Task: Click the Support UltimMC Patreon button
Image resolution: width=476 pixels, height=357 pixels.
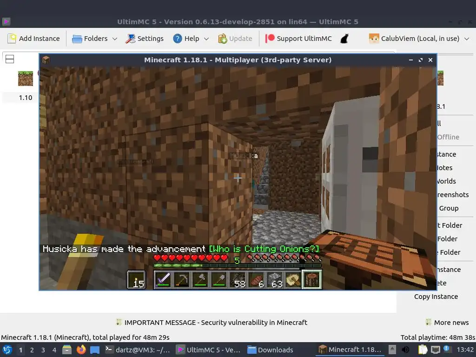Action: pos(298,39)
